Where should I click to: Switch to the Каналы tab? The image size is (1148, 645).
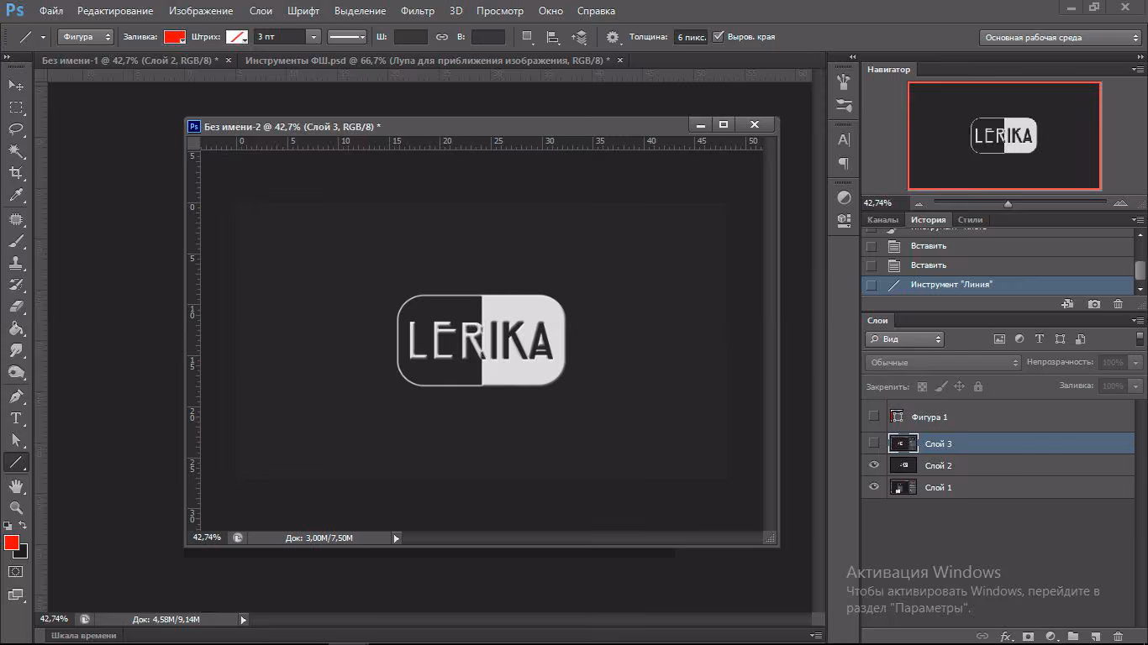[x=882, y=220]
